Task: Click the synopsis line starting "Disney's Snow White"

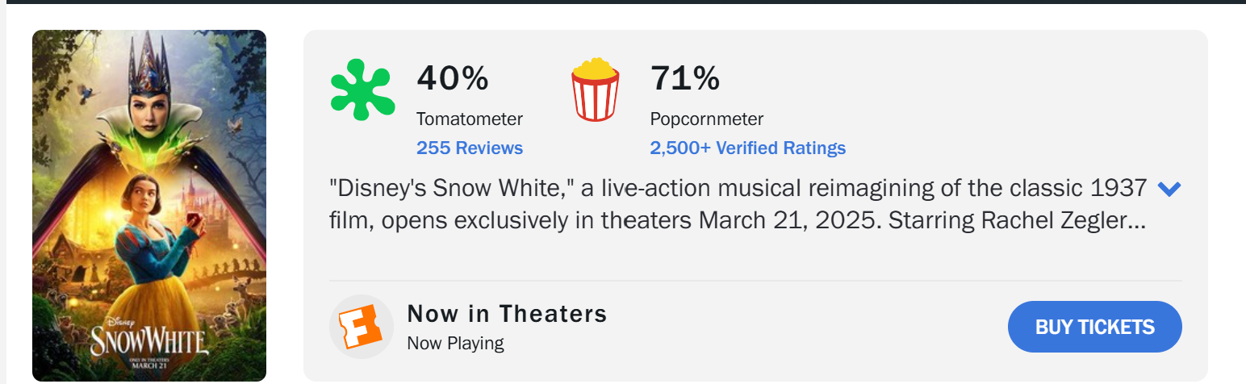Action: point(738,189)
